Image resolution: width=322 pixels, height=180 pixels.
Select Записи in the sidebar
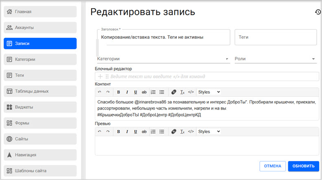click(x=40, y=43)
